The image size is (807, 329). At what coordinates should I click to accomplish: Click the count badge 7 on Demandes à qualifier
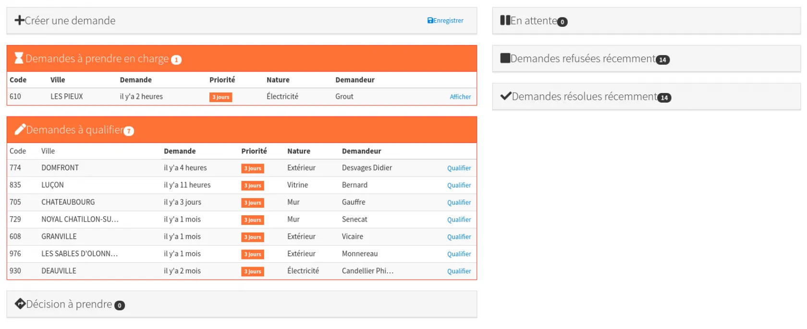tap(129, 131)
